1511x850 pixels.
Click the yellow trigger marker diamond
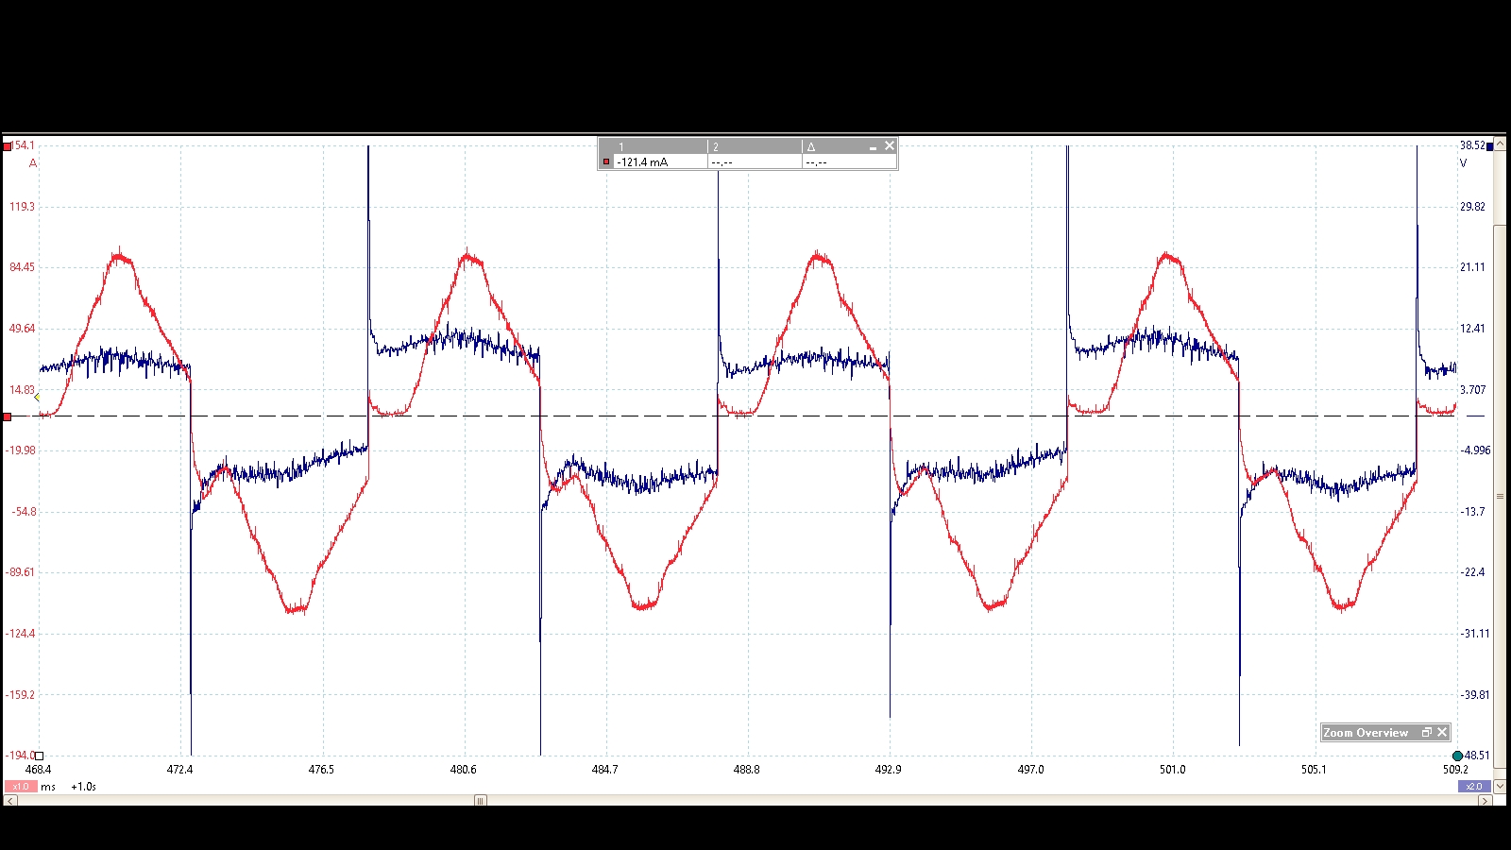tap(37, 398)
